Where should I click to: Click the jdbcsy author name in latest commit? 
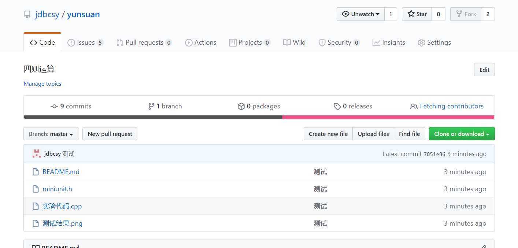[x=52, y=154]
